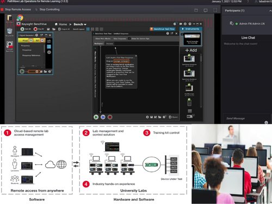The image size is (272, 204).
Task: Click the open folder icon in toolbar
Action: [x=54, y=29]
